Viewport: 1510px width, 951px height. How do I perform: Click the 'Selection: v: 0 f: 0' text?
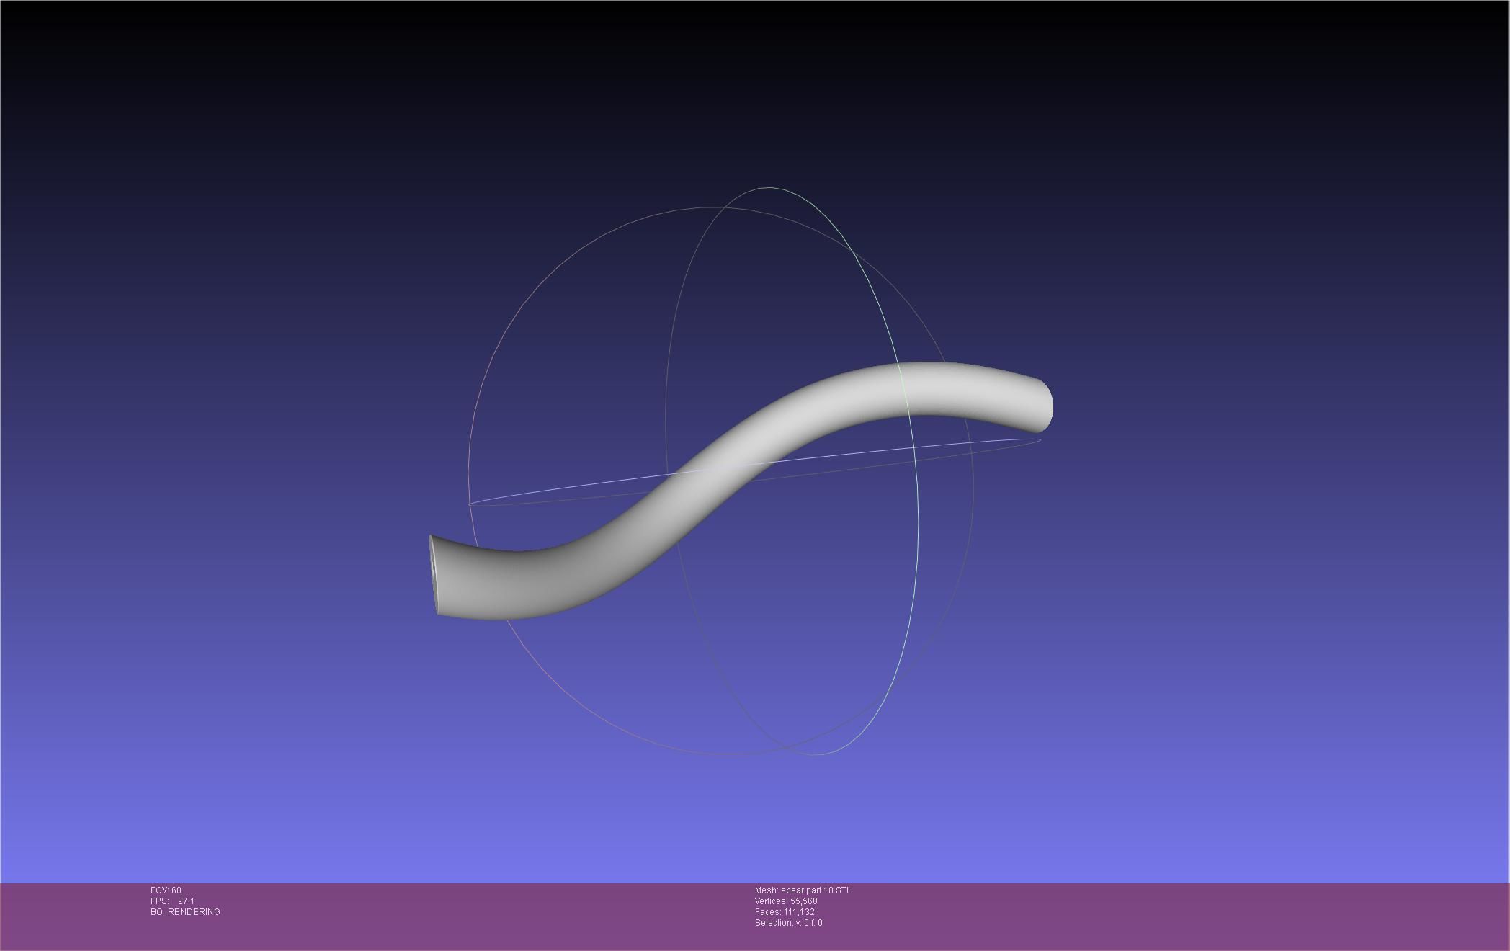tap(788, 923)
